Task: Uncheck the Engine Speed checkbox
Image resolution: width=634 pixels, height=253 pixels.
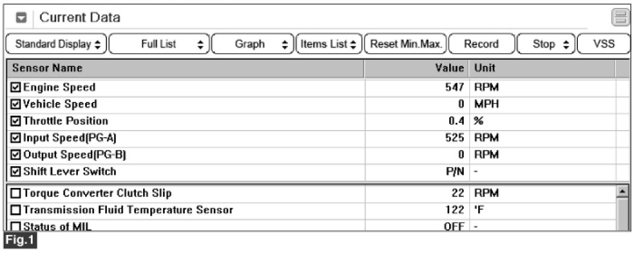Action: [x=15, y=88]
